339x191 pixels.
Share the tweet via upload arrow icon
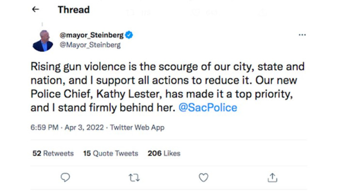click(272, 177)
